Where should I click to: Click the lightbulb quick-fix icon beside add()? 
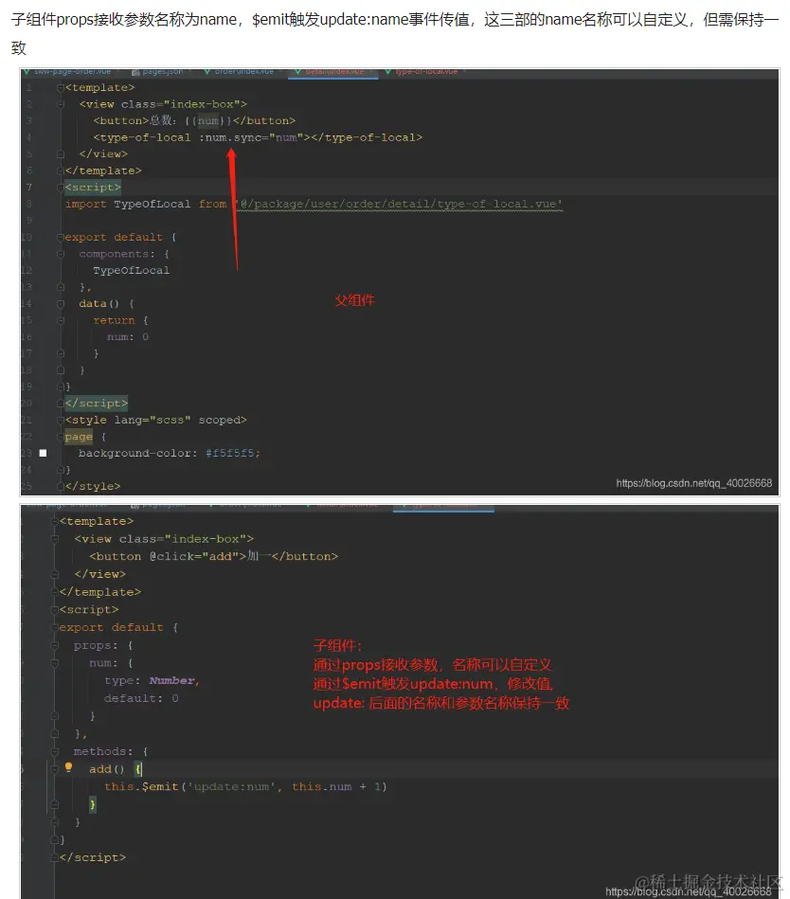69,767
